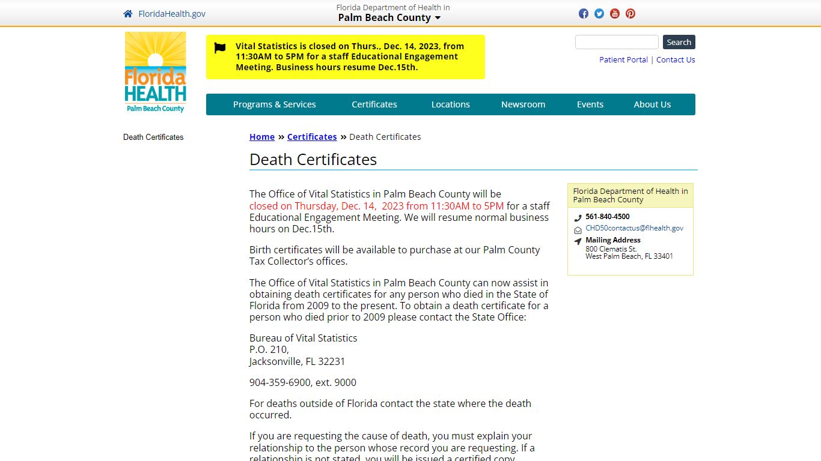Screen dimensions: 821x461
Task: Click the mailing address arrow icon
Action: tap(578, 241)
